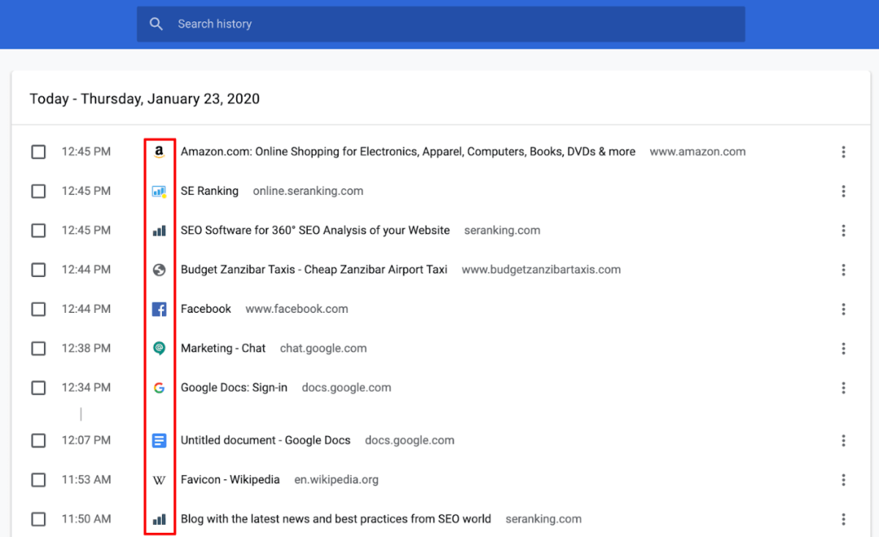
Task: Open the SEO Software for 360° SEO Analysis link
Action: (x=315, y=231)
